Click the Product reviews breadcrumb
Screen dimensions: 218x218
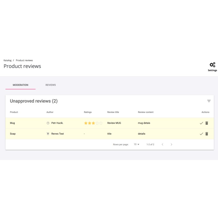(x=24, y=60)
